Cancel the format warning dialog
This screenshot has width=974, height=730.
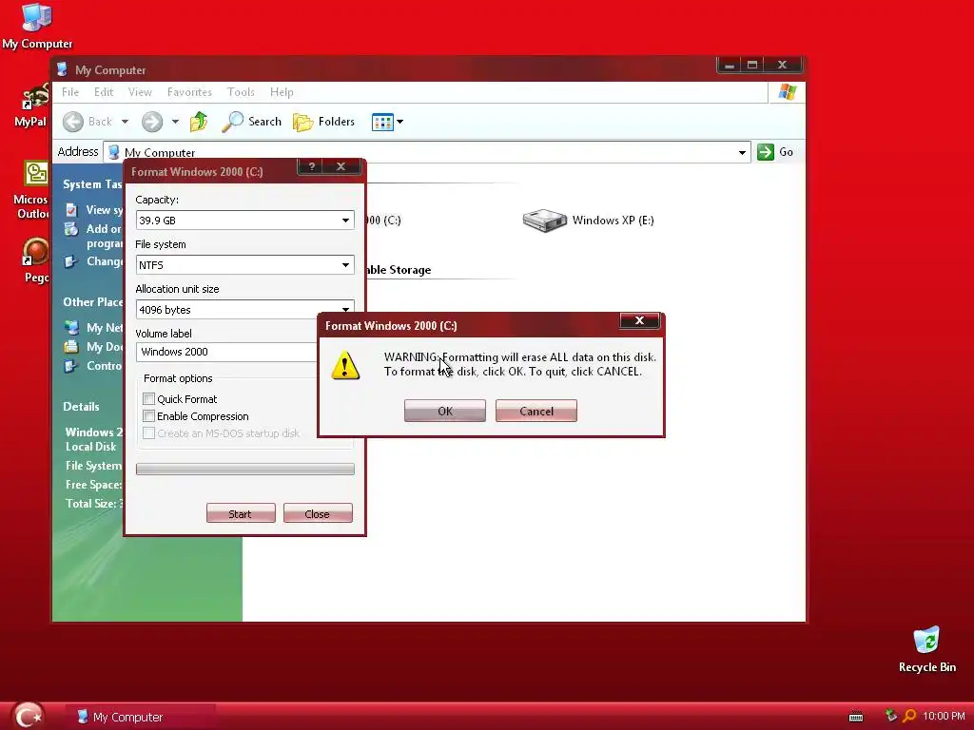pyautogui.click(x=536, y=411)
